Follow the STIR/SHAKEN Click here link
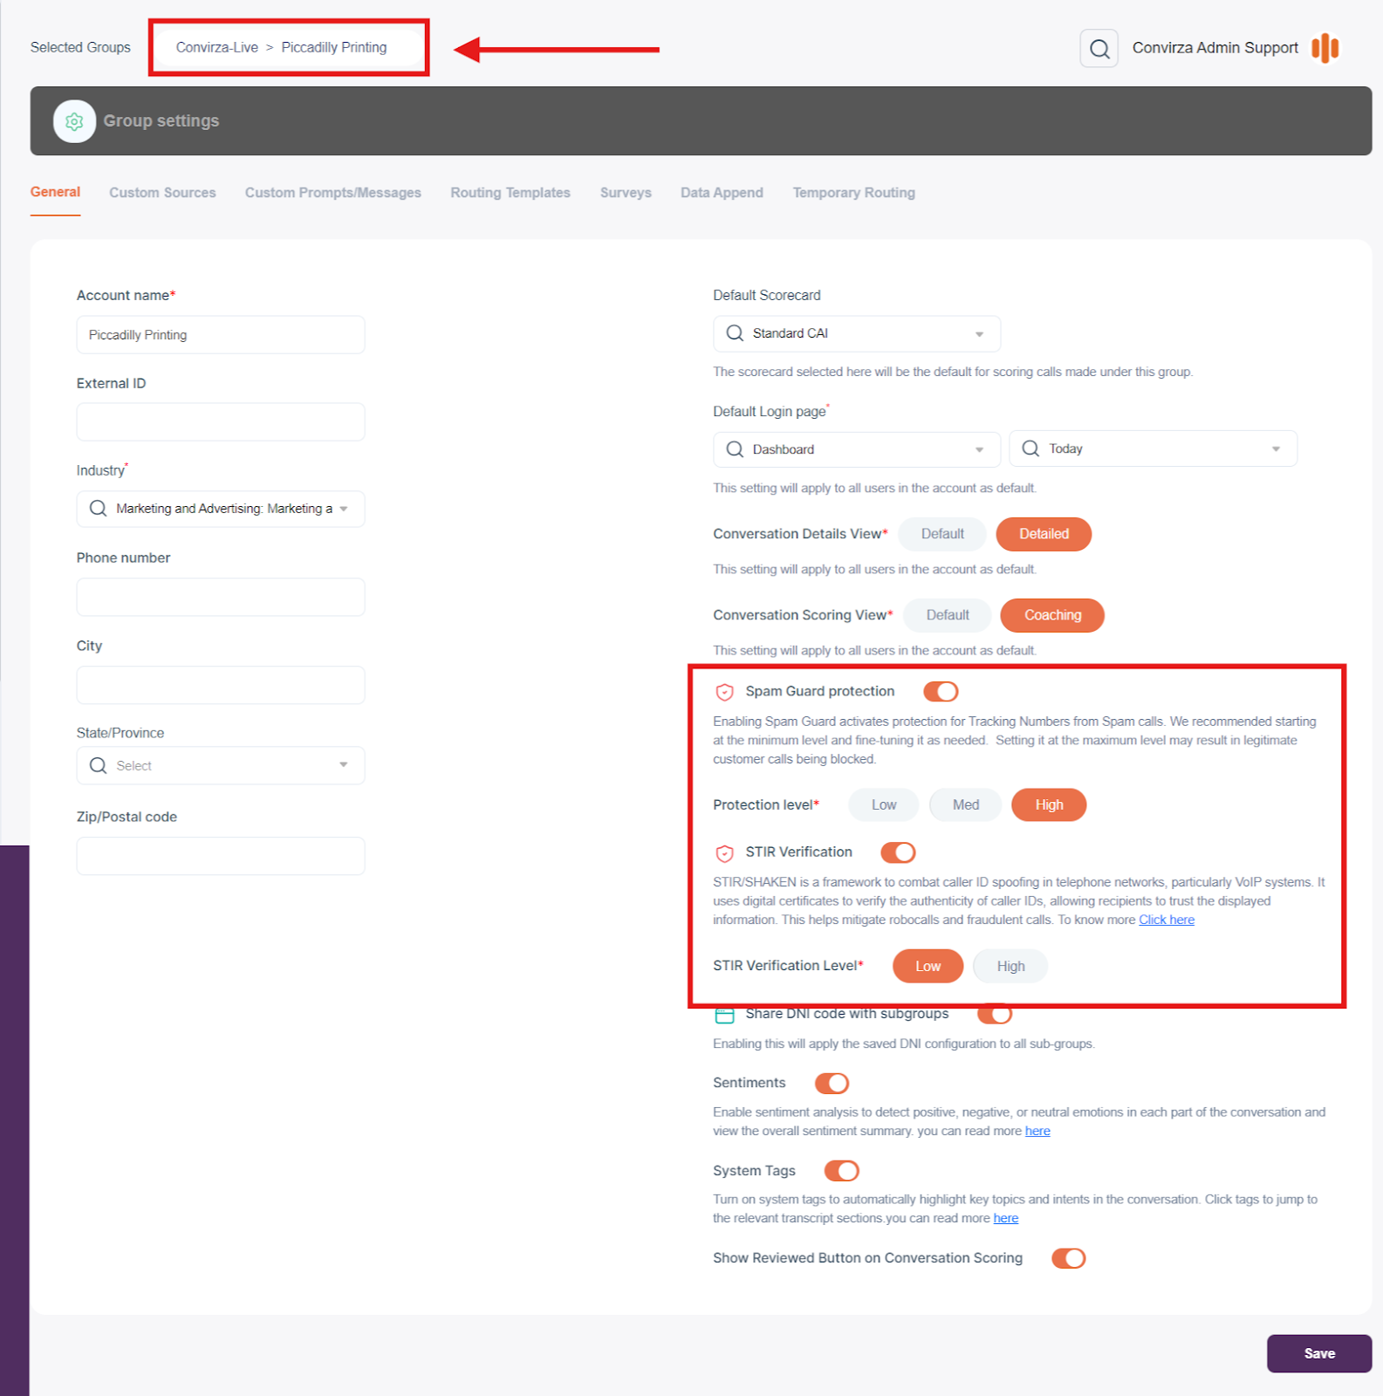The image size is (1383, 1396). click(1166, 920)
